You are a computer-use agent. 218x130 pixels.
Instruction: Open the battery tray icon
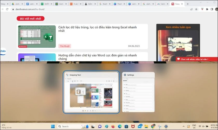(207, 126)
